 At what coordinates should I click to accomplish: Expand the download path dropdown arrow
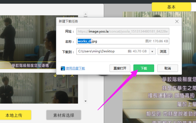coord(152,52)
